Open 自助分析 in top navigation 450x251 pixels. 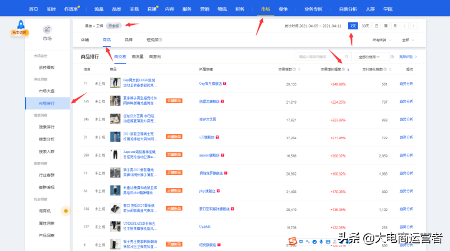pos(348,9)
